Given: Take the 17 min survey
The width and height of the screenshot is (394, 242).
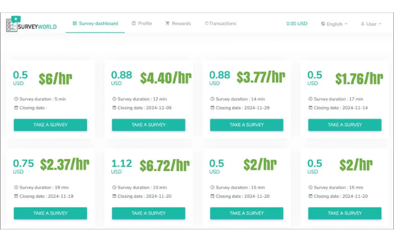Looking at the screenshot, I should (345, 125).
